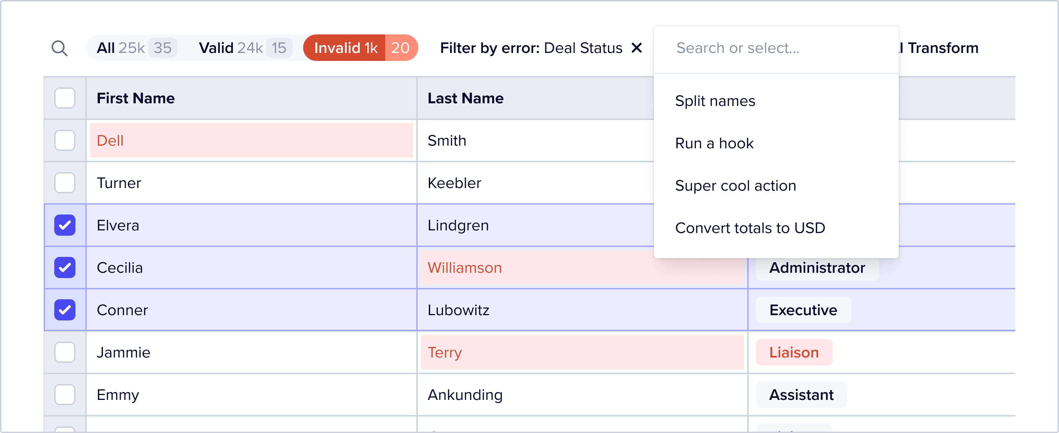This screenshot has height=433, width=1059.
Task: Choose Split names from the dropdown
Action: 715,101
